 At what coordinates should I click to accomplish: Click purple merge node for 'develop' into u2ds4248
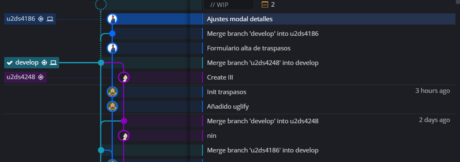tap(124, 121)
